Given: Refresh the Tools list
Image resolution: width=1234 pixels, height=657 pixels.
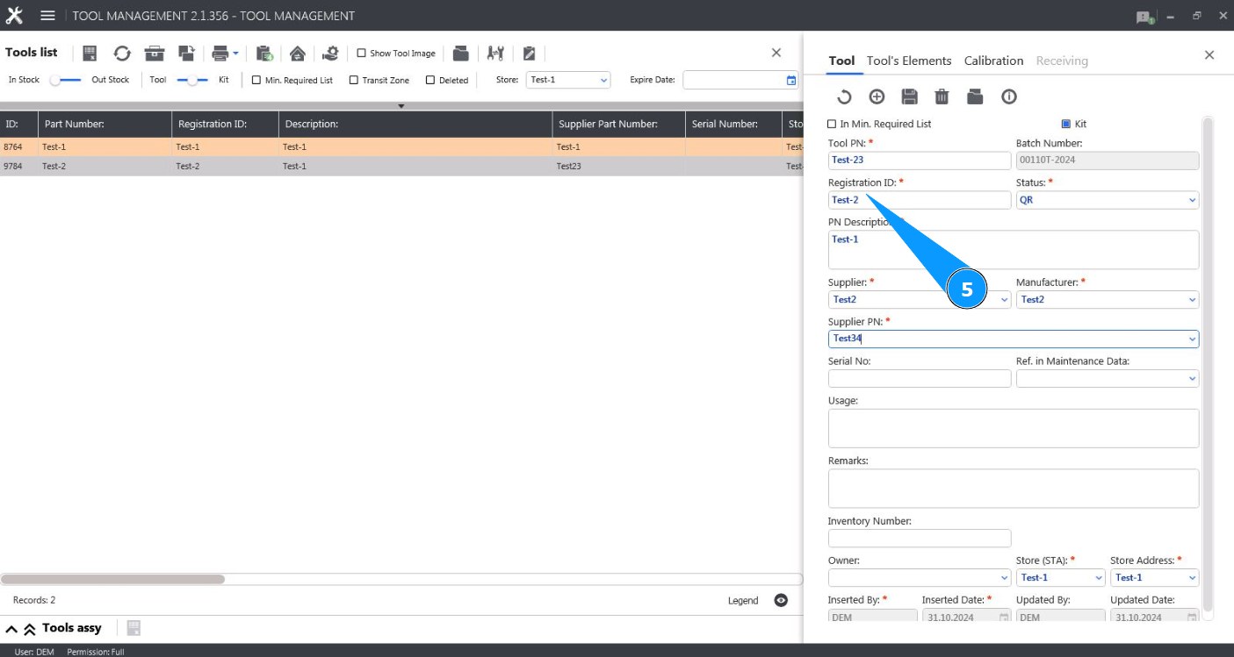Looking at the screenshot, I should click(x=122, y=54).
